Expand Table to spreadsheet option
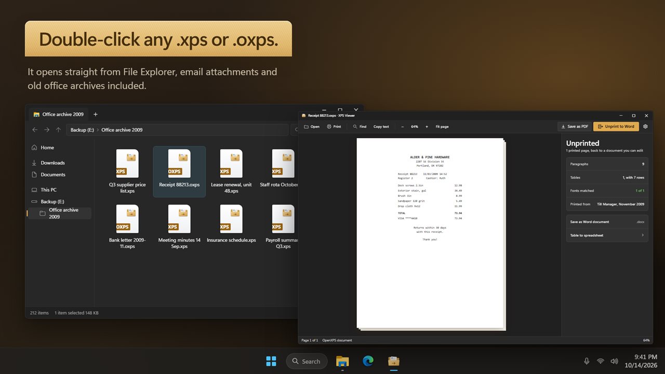 [x=607, y=235]
